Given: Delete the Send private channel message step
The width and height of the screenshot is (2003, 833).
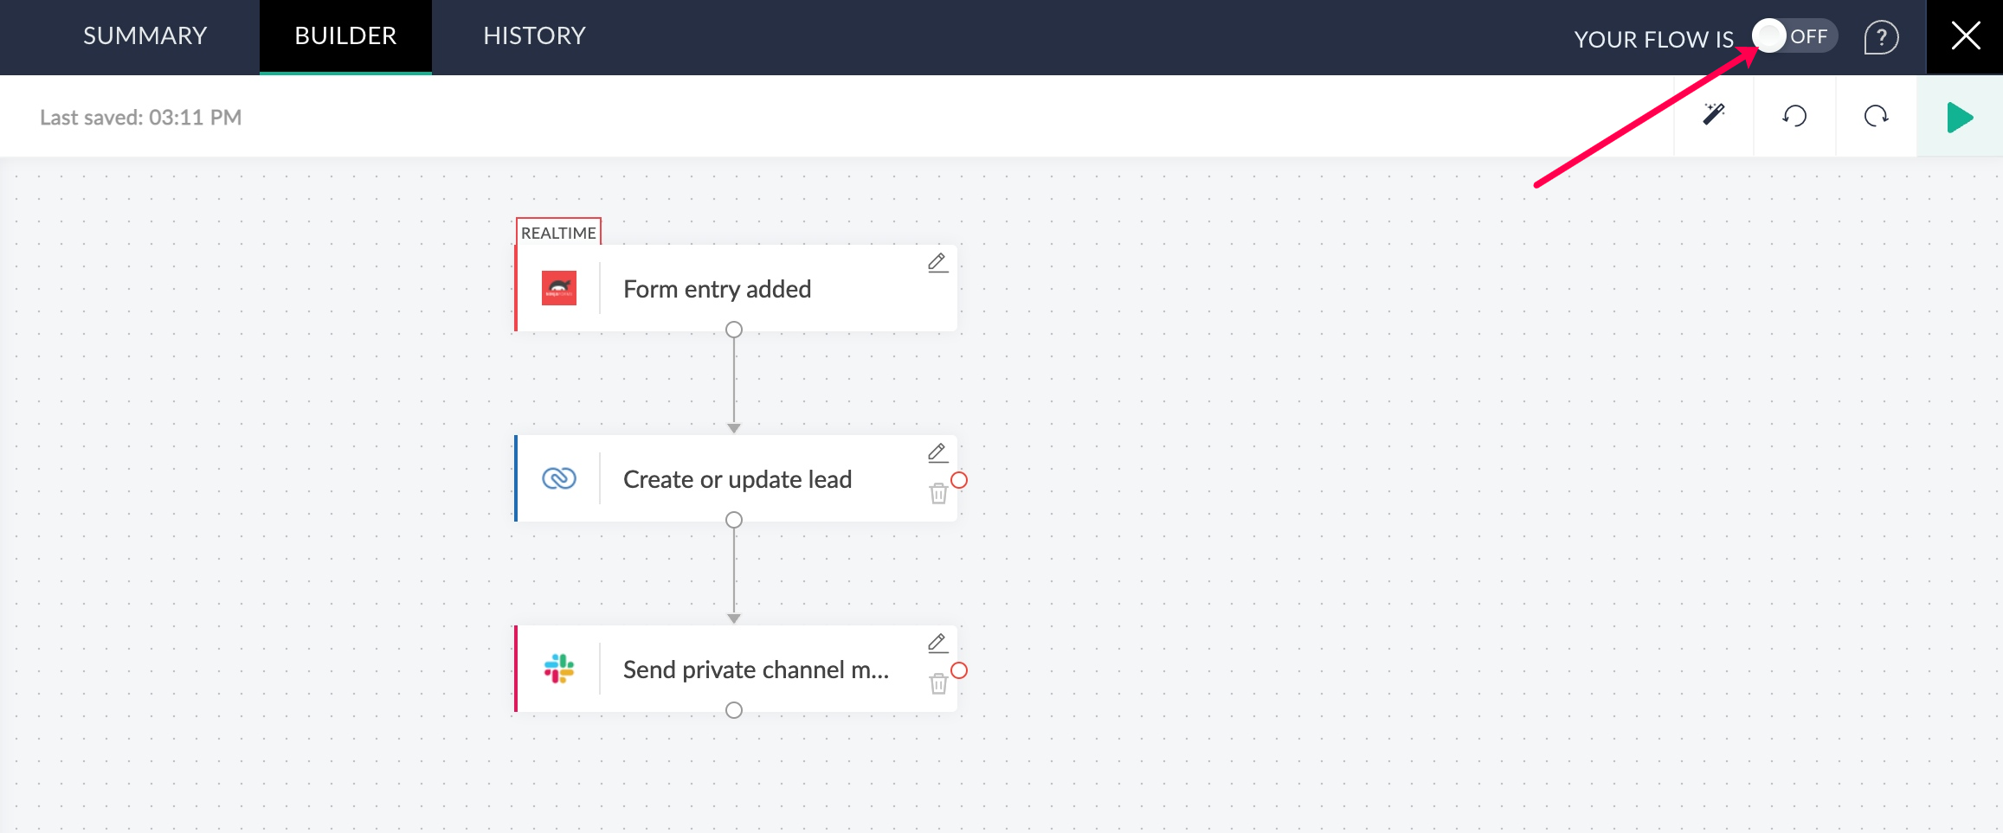Looking at the screenshot, I should tap(938, 684).
